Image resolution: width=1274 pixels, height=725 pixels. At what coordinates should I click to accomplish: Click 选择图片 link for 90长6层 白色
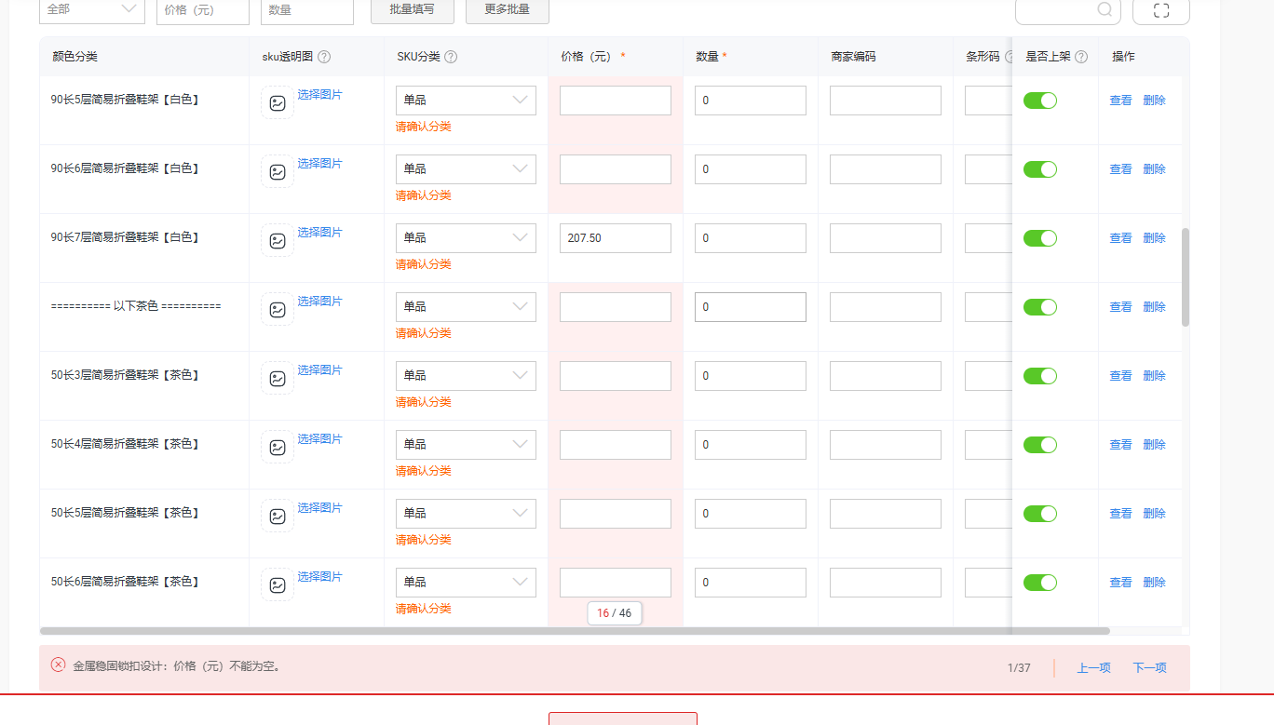(x=319, y=164)
